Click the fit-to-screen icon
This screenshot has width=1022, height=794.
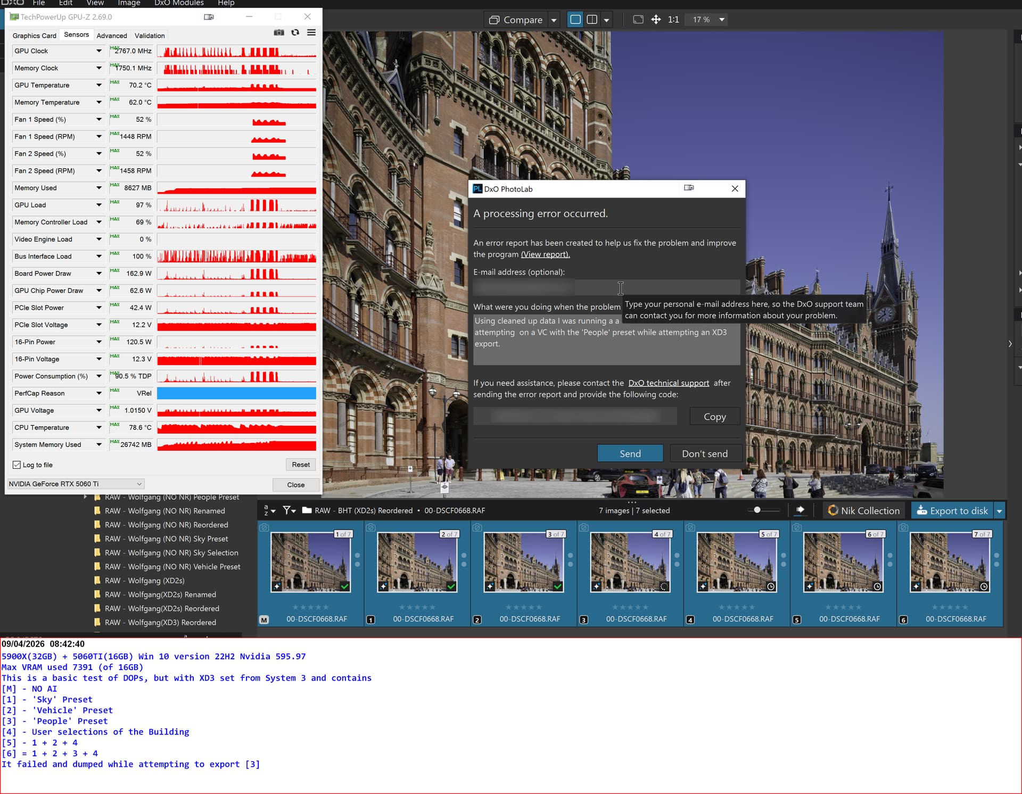point(638,20)
